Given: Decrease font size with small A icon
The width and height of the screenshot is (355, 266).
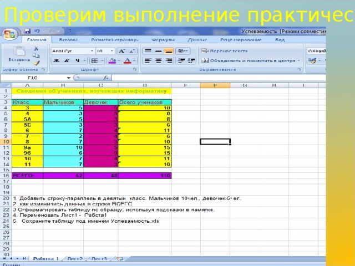Looking at the screenshot, I should (132, 52).
